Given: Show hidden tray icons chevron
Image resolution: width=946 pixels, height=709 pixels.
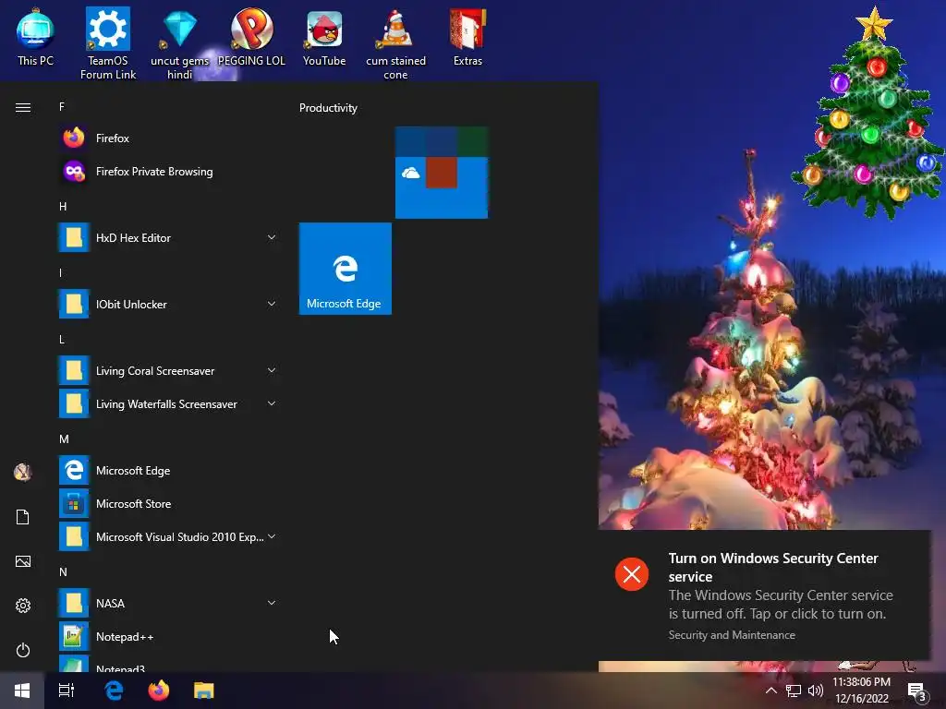Looking at the screenshot, I should click(771, 691).
